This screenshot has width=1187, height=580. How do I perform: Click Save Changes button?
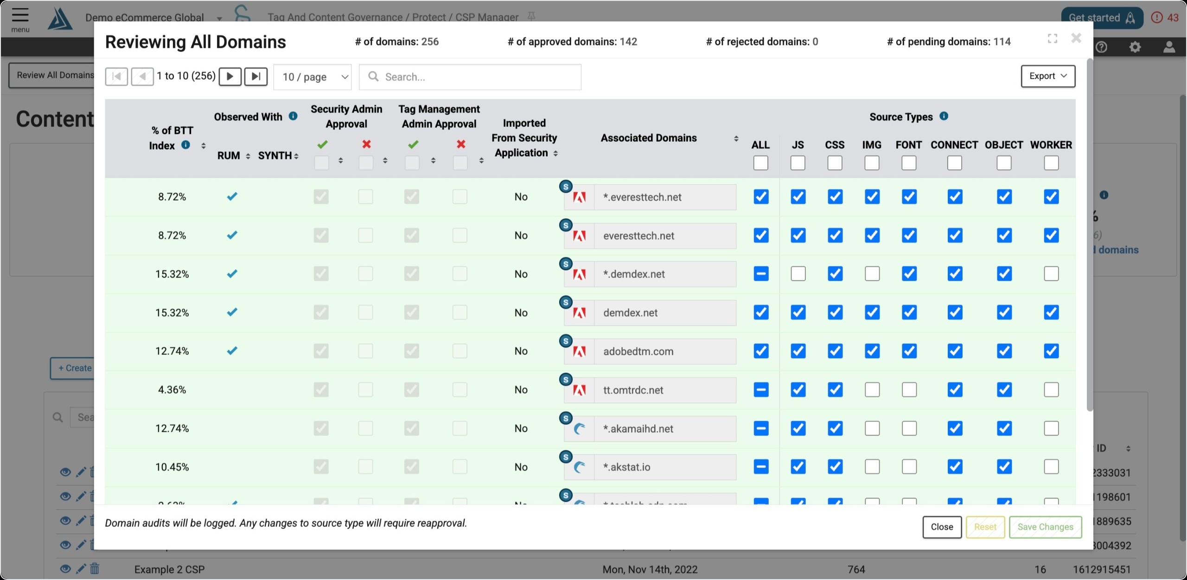click(1046, 527)
